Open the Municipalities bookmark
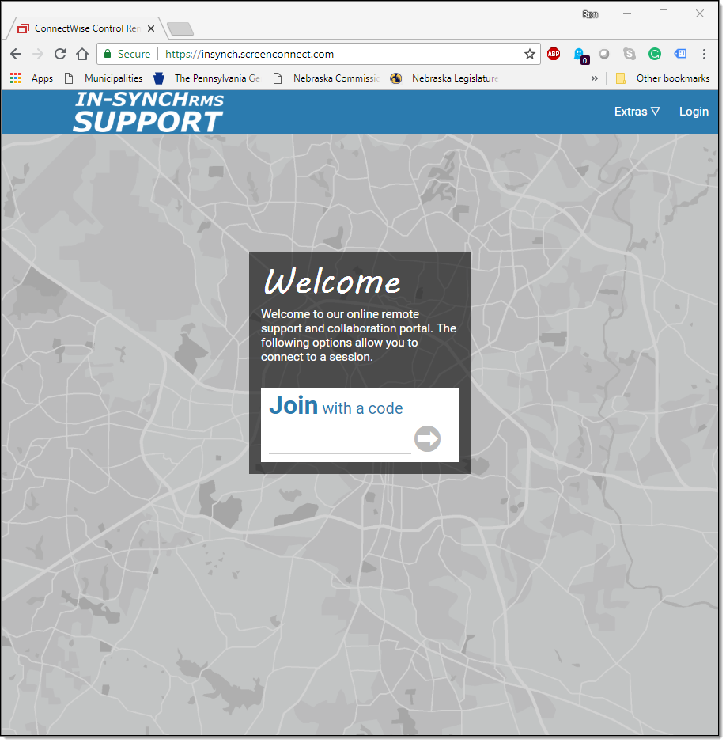Image resolution: width=726 pixels, height=743 pixels. pyautogui.click(x=104, y=78)
